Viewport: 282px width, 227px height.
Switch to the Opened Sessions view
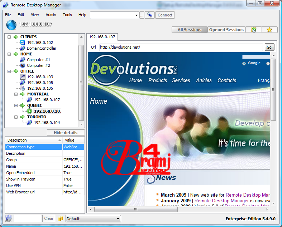coord(226,30)
